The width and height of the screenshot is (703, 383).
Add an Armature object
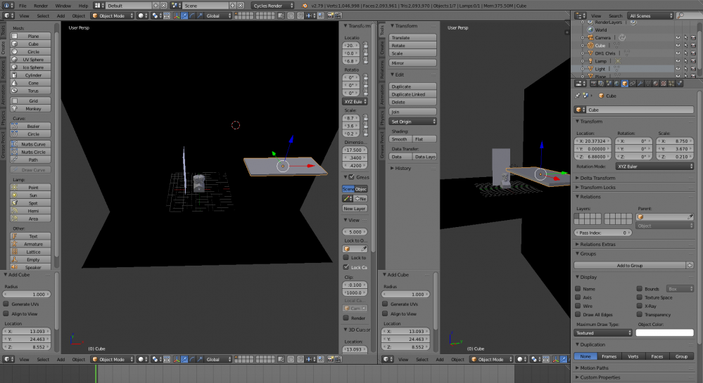[x=34, y=244]
